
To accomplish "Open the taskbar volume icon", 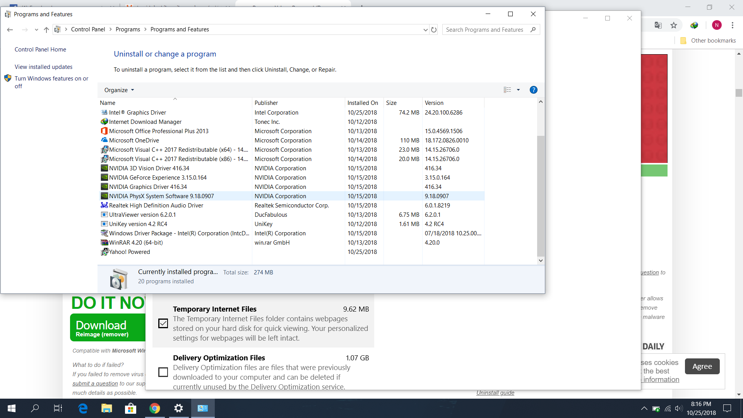I will pos(678,408).
